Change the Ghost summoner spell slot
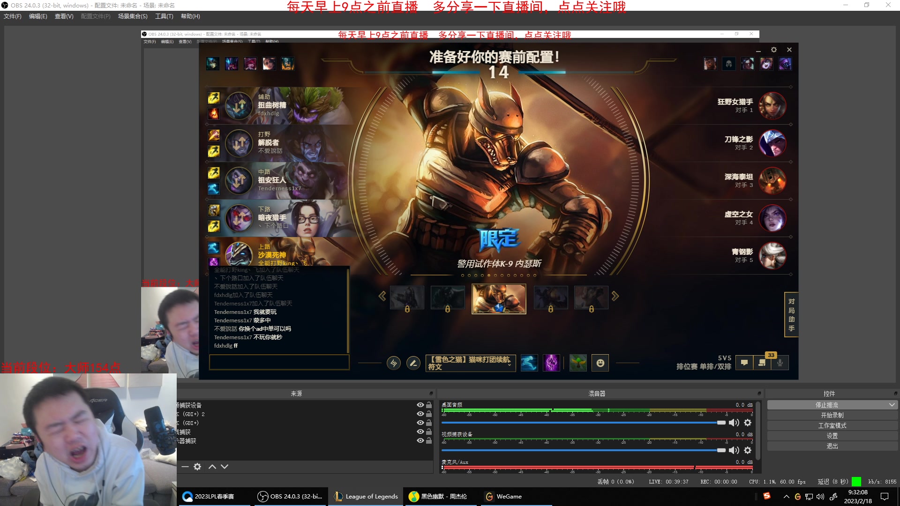900x506 pixels. point(529,363)
